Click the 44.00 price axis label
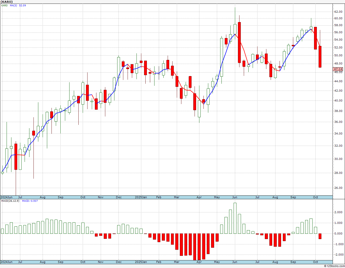Image resolution: width=345 pixels, height=268 pixels. [x=338, y=81]
